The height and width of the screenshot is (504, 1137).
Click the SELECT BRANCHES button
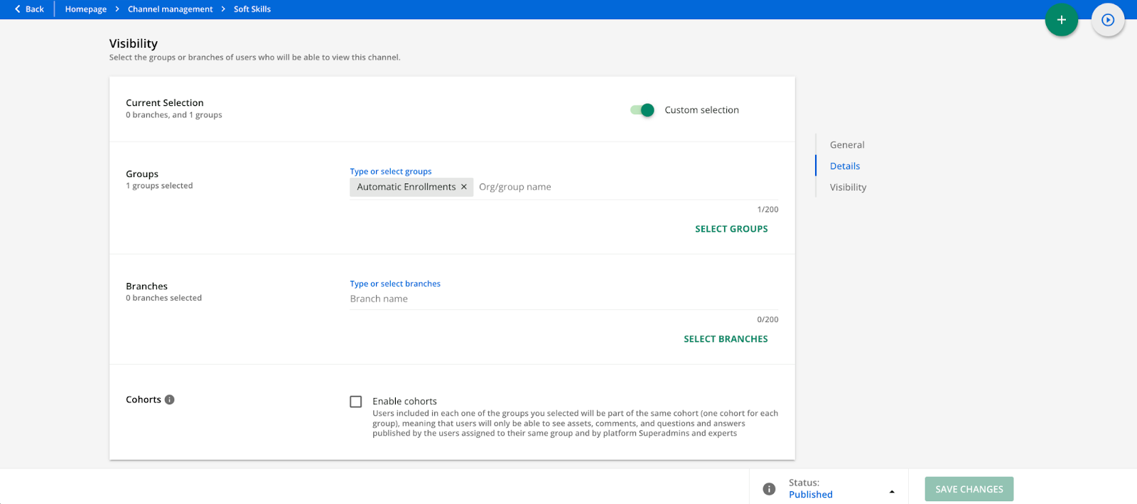click(x=726, y=339)
